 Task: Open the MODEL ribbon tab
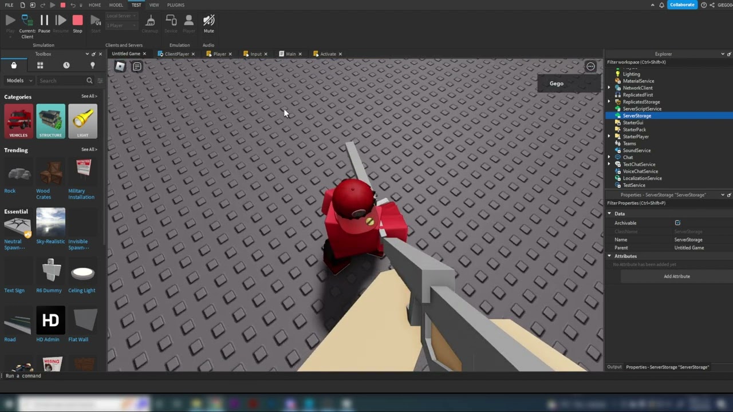(x=116, y=5)
